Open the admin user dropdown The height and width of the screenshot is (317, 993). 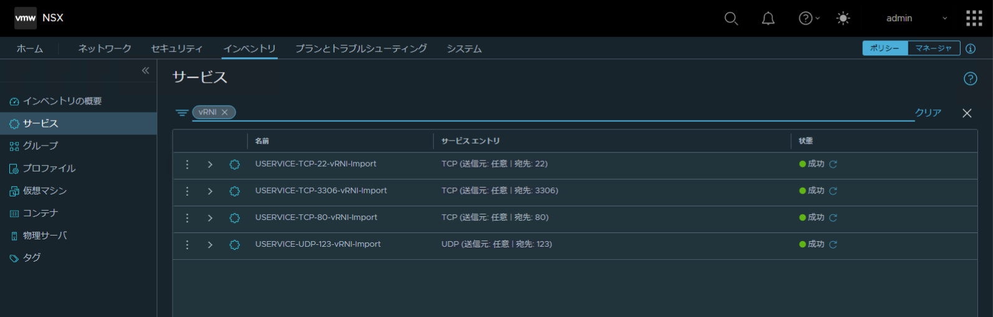(916, 19)
